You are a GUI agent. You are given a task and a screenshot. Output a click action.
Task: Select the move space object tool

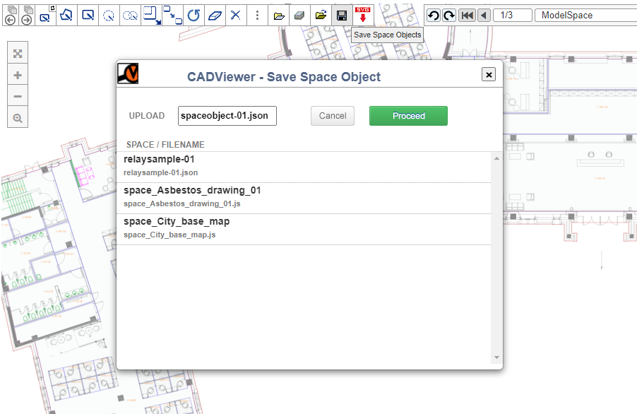[172, 16]
